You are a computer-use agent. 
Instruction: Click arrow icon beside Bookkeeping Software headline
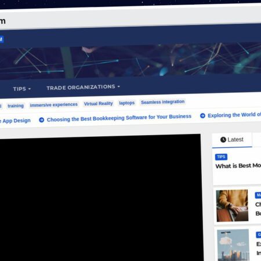click(x=42, y=120)
